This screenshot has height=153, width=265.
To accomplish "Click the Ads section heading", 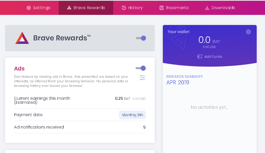I will (19, 68).
